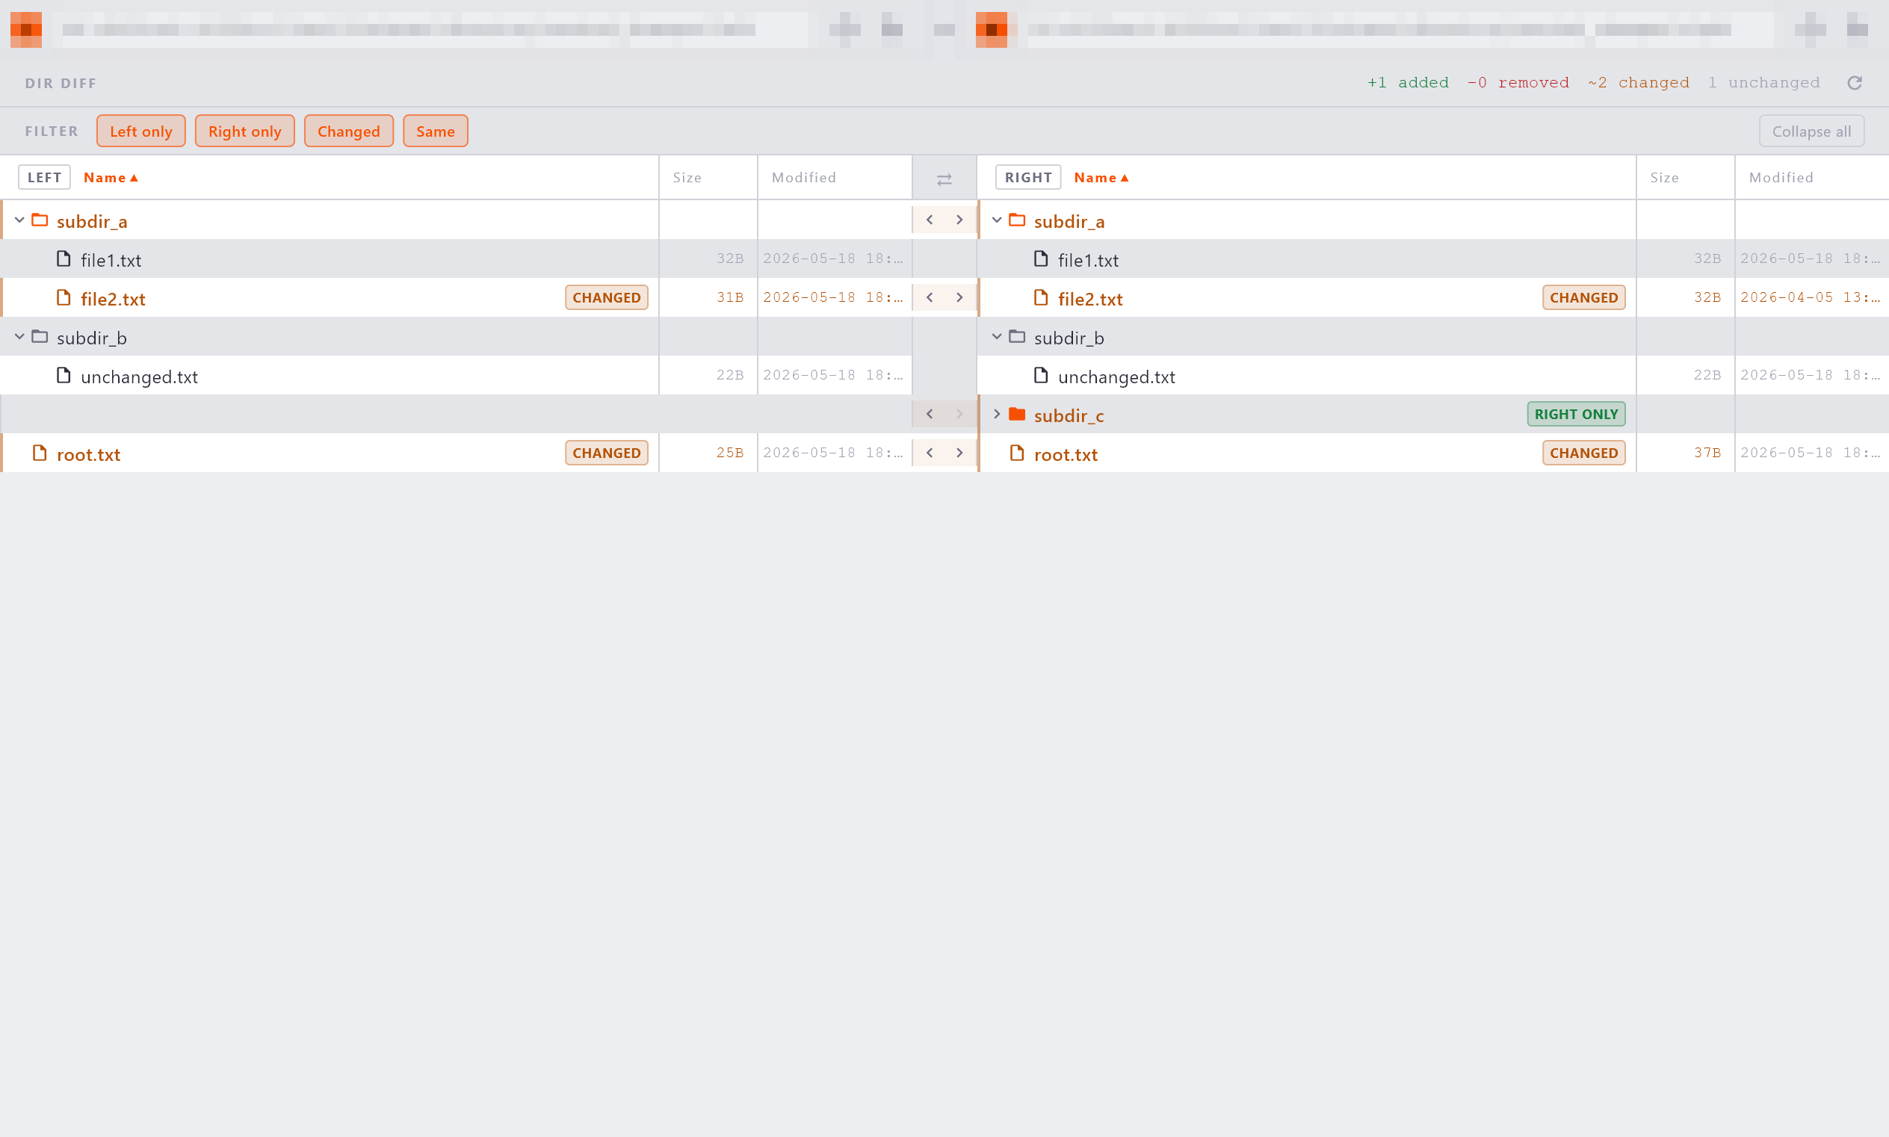The image size is (1889, 1137).
Task: Click left unchanged.txt file icon
Action: pos(64,376)
